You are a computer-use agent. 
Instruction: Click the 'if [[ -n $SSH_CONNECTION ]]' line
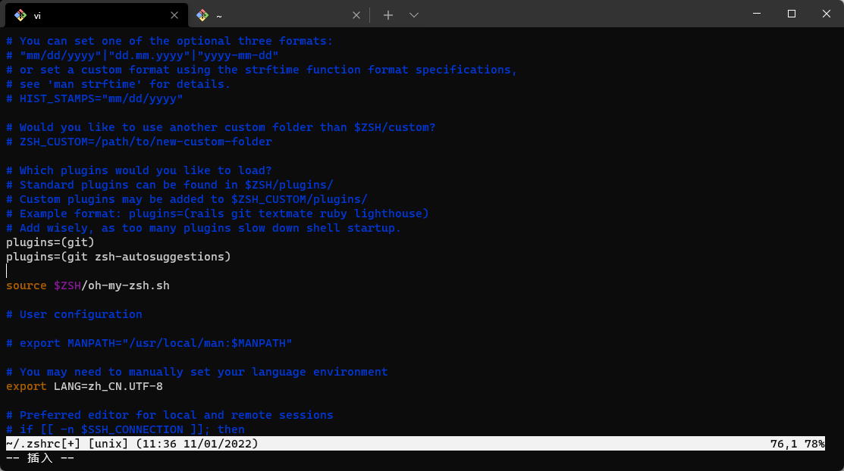(x=125, y=429)
